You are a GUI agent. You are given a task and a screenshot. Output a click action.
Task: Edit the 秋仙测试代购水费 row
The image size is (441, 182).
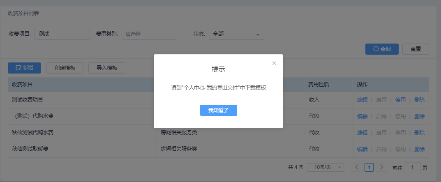[x=362, y=132]
